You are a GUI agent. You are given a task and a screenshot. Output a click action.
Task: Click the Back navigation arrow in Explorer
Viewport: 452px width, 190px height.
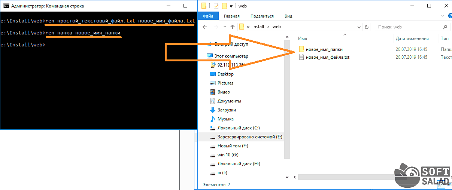pyautogui.click(x=204, y=27)
